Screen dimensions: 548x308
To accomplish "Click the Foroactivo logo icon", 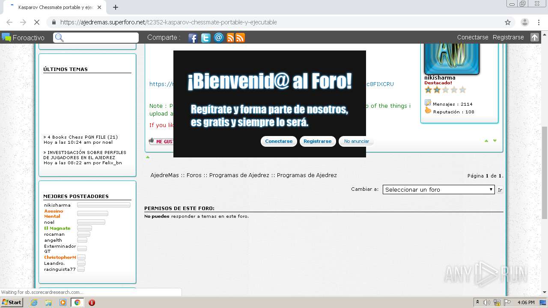I will click(x=6, y=37).
